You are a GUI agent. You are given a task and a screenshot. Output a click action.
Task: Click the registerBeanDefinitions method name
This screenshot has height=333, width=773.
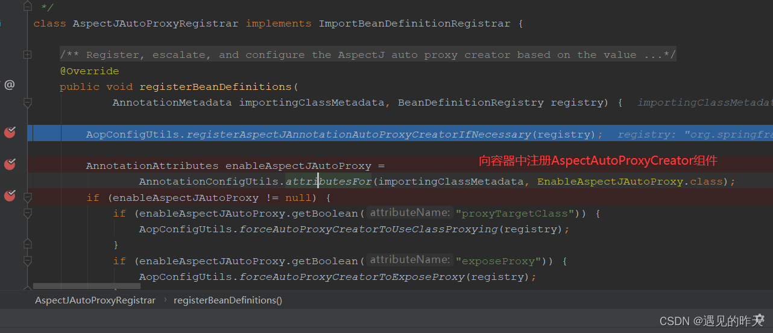215,87
